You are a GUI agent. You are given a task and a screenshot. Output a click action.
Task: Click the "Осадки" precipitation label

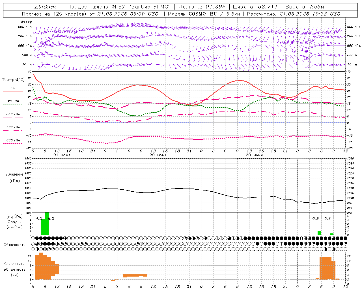[x=15, y=222]
